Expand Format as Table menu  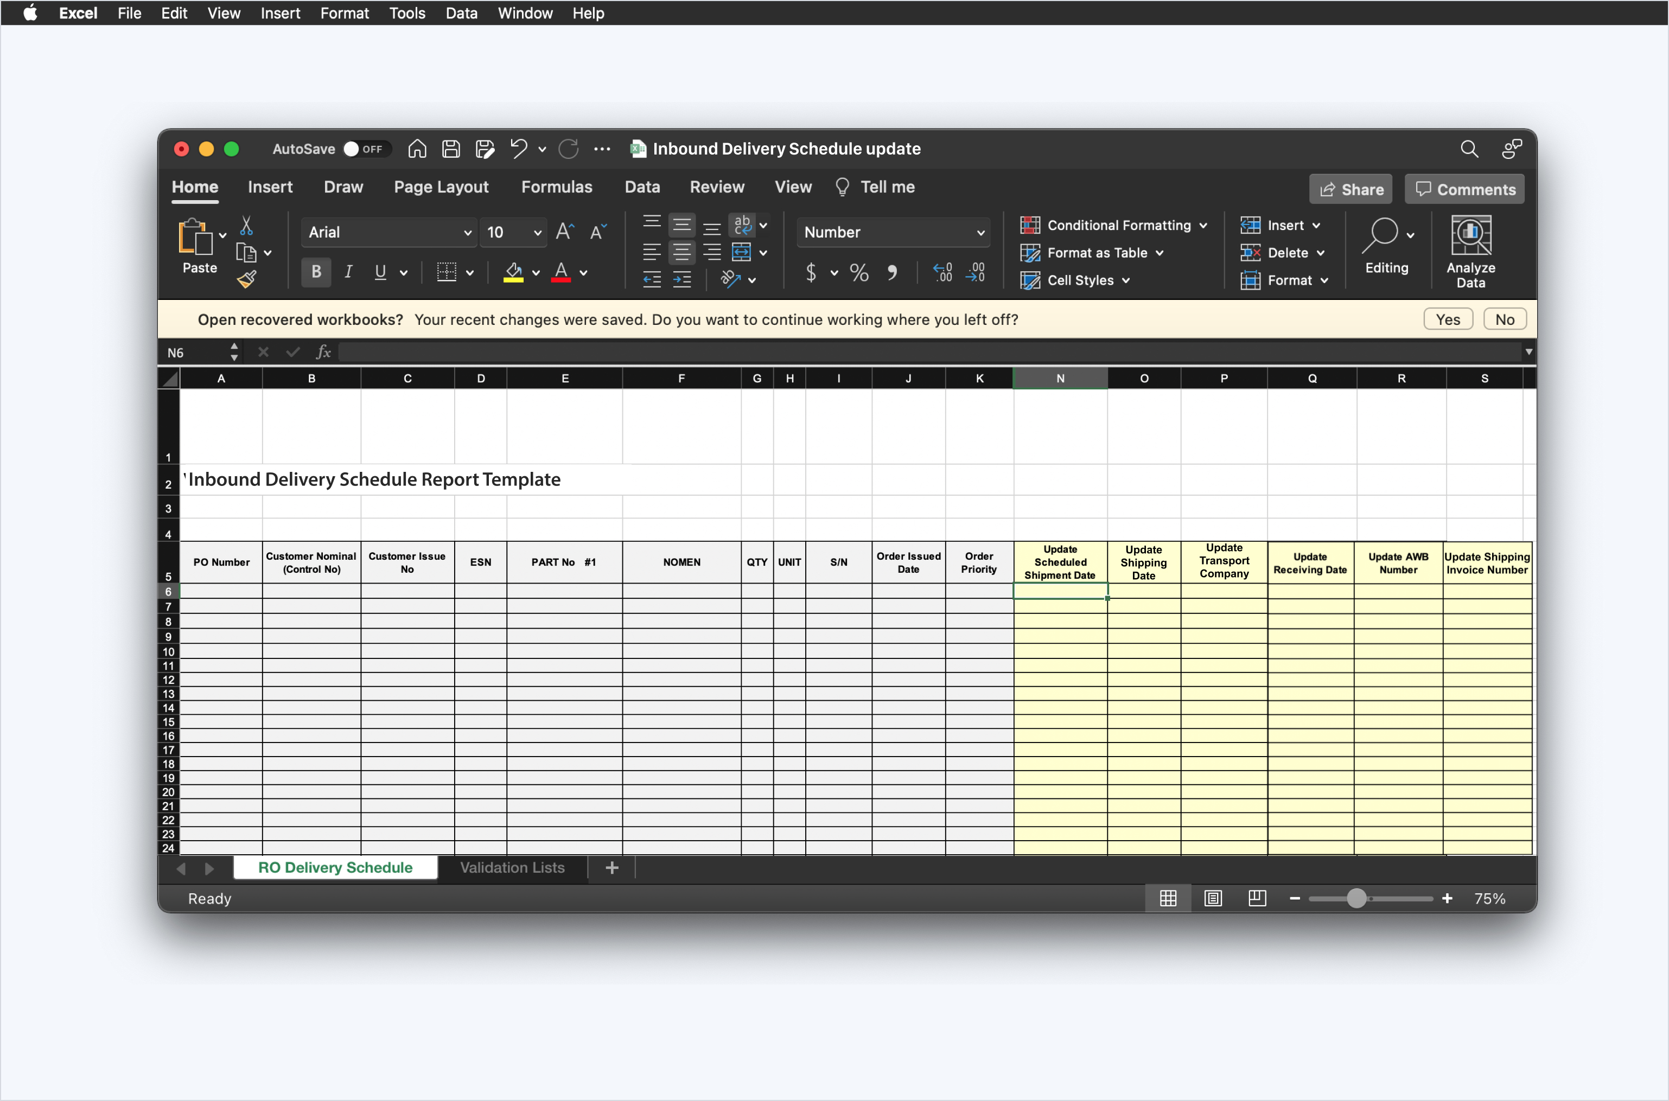tap(1092, 253)
